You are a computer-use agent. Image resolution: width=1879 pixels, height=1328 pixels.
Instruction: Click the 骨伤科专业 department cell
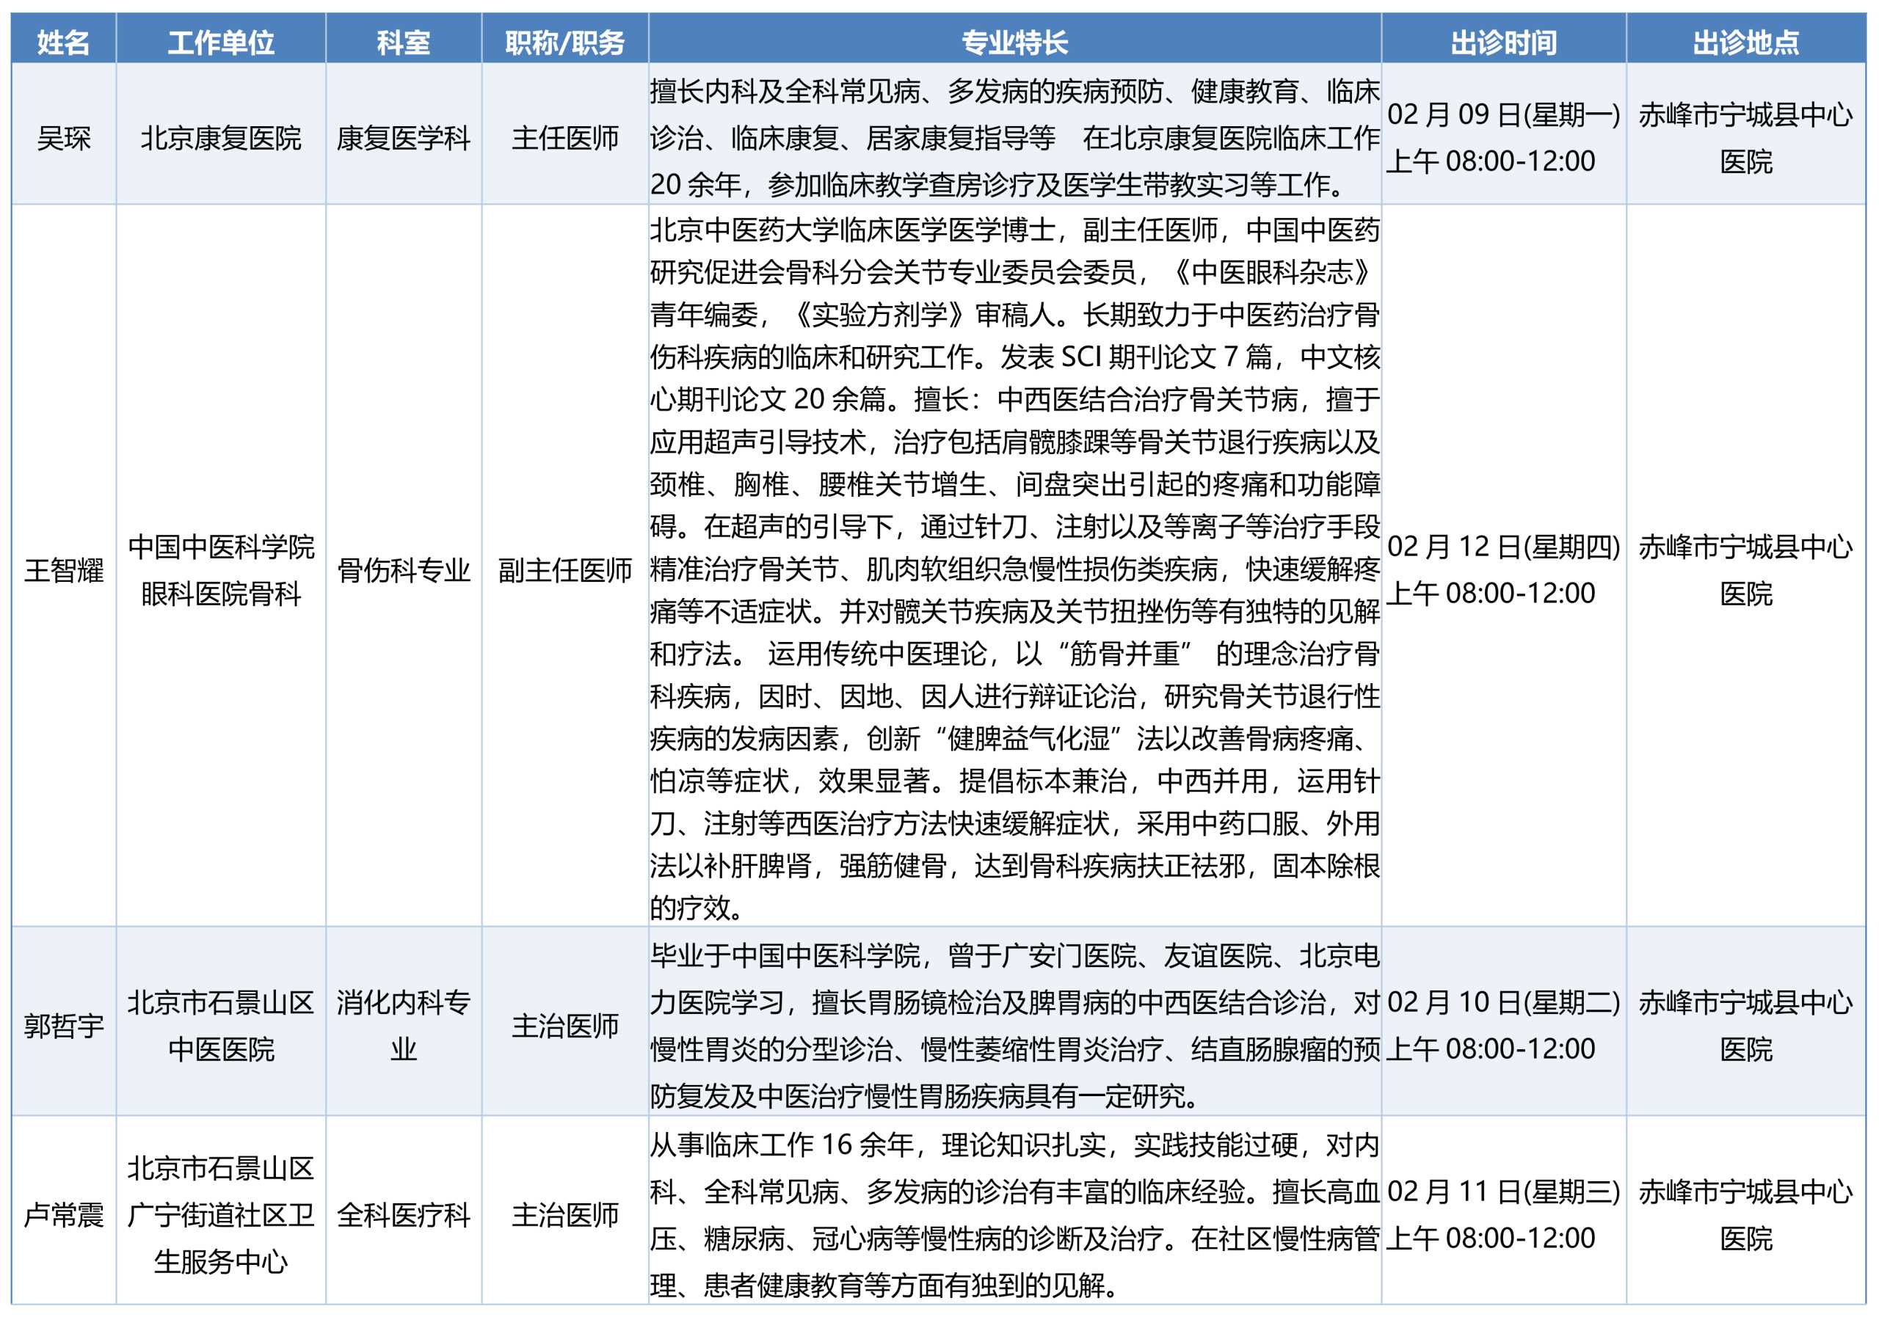(x=404, y=569)
